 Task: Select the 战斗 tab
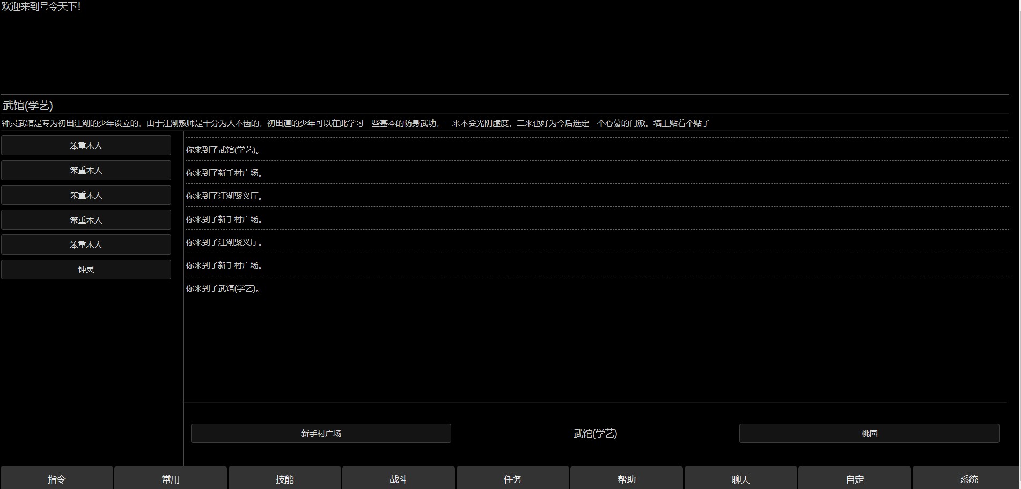(399, 478)
